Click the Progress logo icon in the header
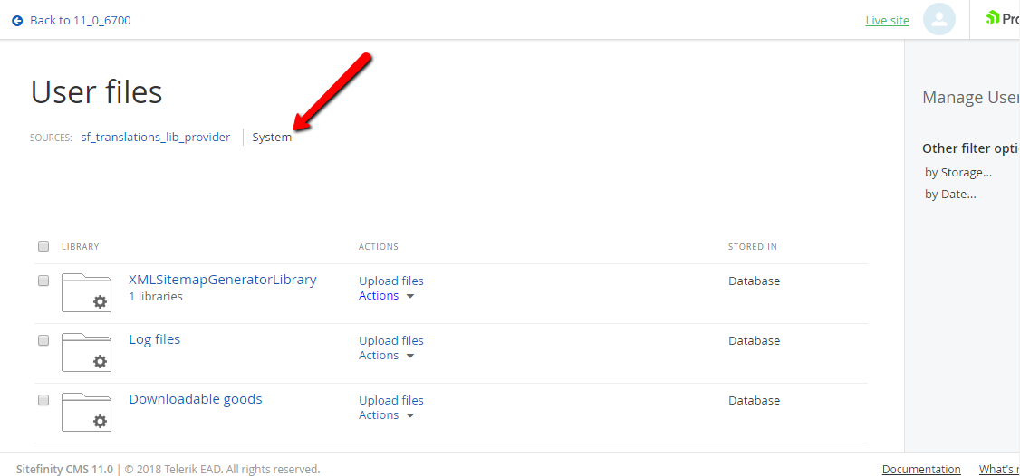 coord(992,18)
